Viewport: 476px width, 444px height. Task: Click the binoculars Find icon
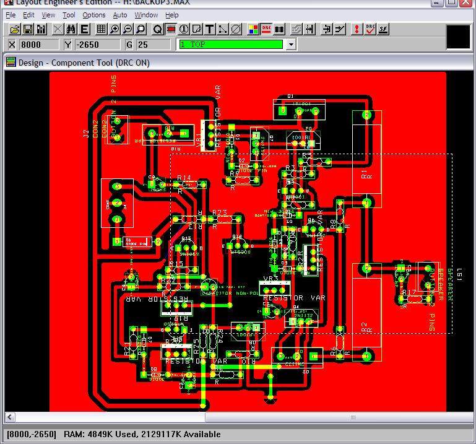tap(71, 29)
